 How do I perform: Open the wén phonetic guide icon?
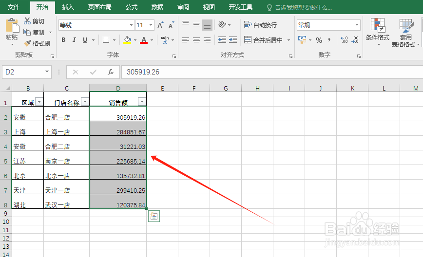(165, 40)
